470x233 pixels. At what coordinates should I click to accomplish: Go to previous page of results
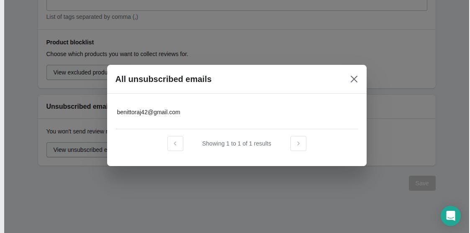tap(175, 143)
